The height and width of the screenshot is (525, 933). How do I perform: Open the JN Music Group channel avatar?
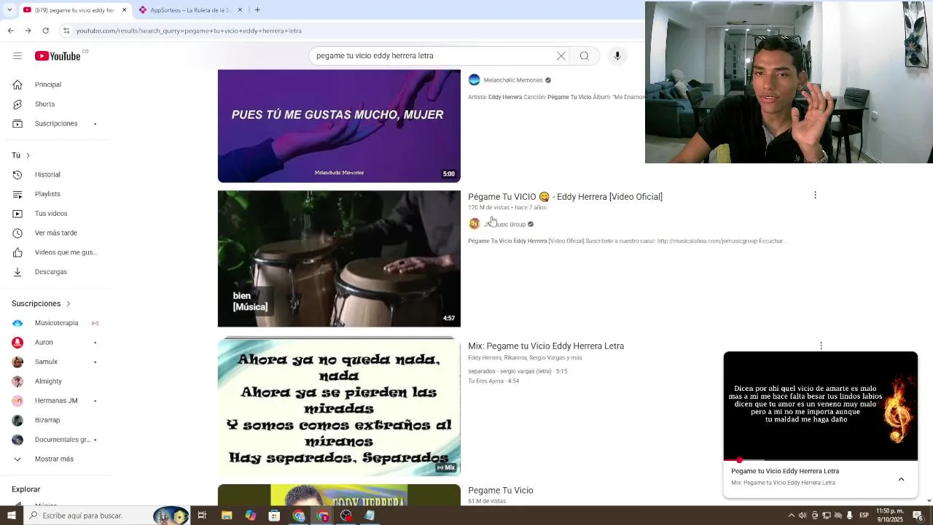475,225
